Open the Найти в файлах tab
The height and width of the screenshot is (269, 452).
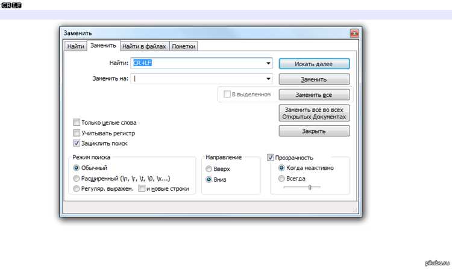(144, 46)
